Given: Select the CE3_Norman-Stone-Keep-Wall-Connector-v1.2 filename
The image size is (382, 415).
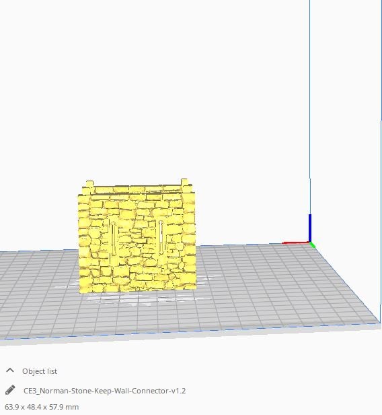Looking at the screenshot, I should [105, 391].
